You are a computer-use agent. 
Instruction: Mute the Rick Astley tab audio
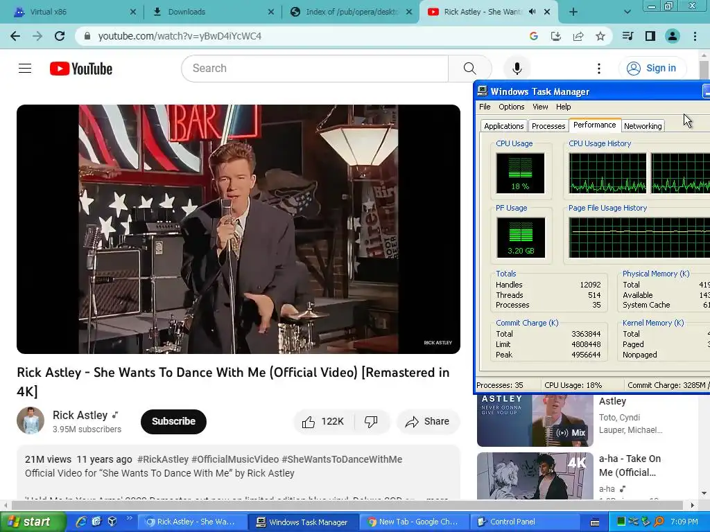coord(532,12)
